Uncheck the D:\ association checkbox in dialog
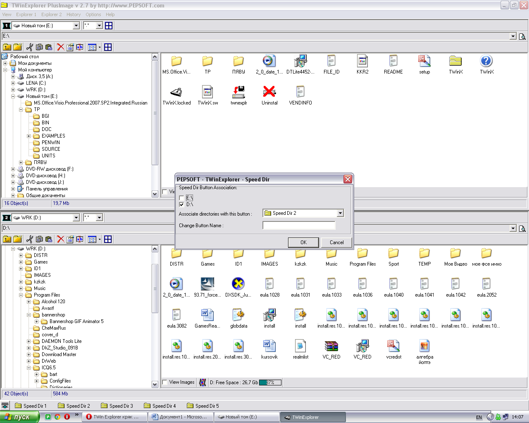Screen dimensions: 529x423 181,204
